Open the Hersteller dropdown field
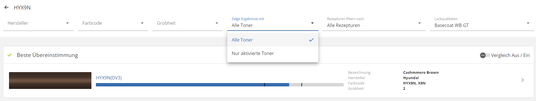The width and height of the screenshot is (536, 101). tap(38, 23)
